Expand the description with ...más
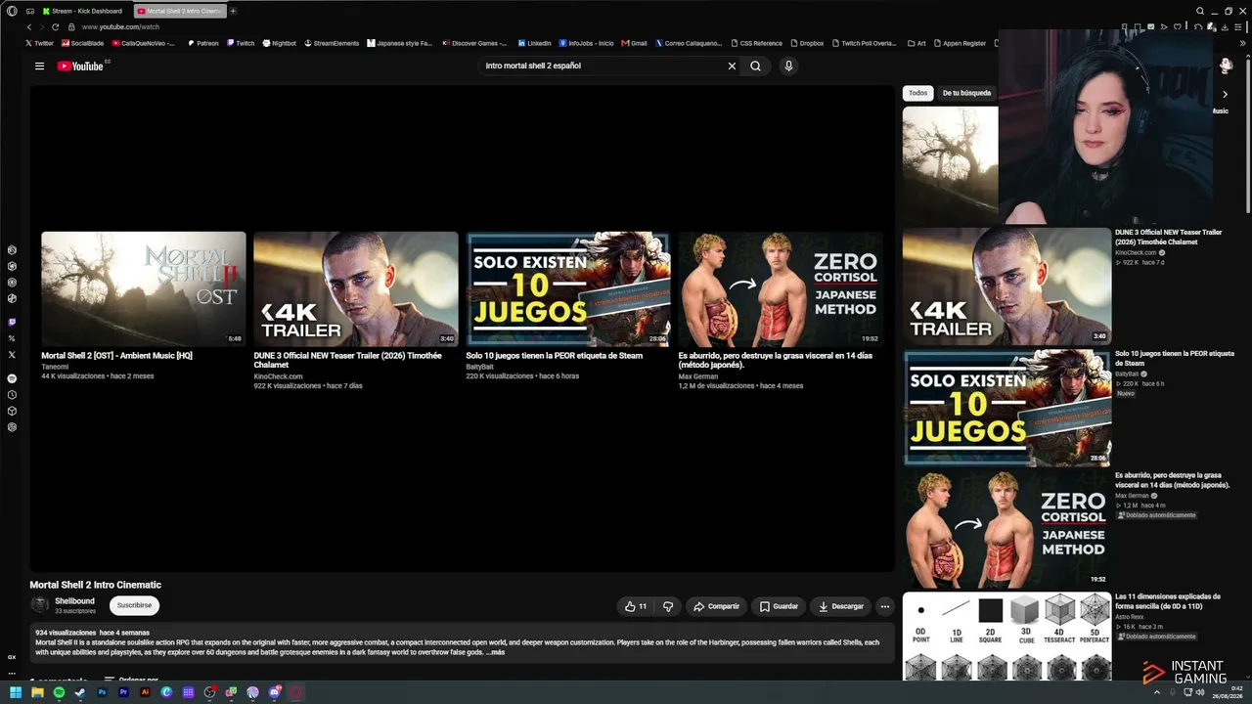Image resolution: width=1252 pixels, height=704 pixels. pyautogui.click(x=496, y=652)
